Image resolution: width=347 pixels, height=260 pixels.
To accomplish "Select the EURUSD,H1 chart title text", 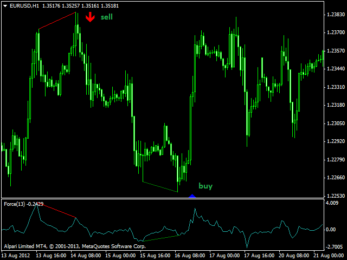I will point(24,6).
